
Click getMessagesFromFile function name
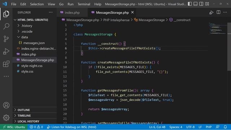115,90
